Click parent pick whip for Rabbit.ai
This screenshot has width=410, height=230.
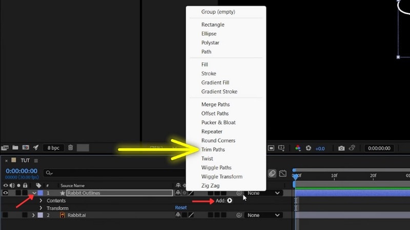(x=239, y=215)
